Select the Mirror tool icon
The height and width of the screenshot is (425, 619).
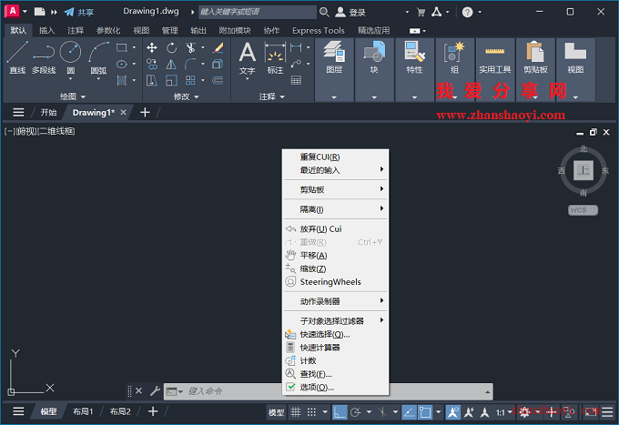tap(171, 64)
